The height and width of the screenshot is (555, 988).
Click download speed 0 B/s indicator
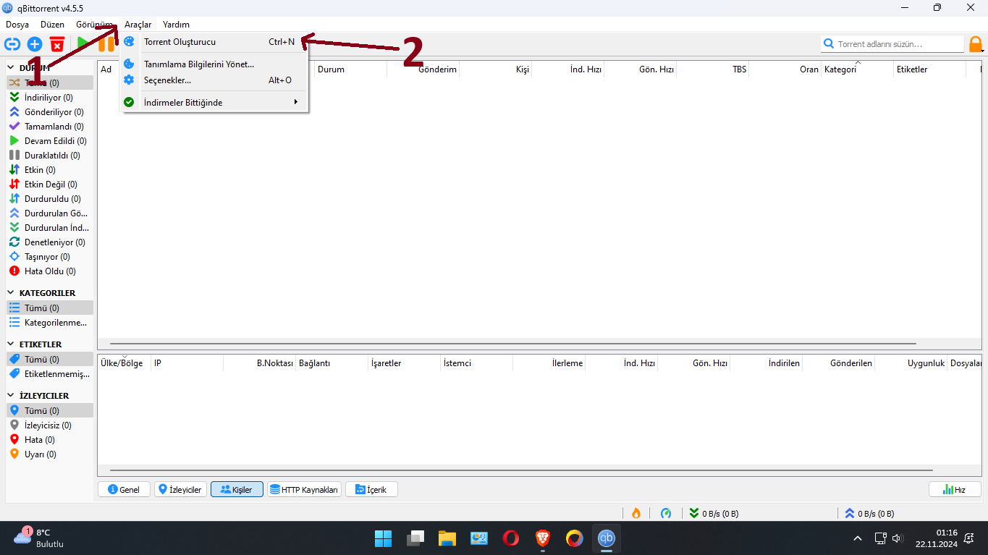coord(714,513)
